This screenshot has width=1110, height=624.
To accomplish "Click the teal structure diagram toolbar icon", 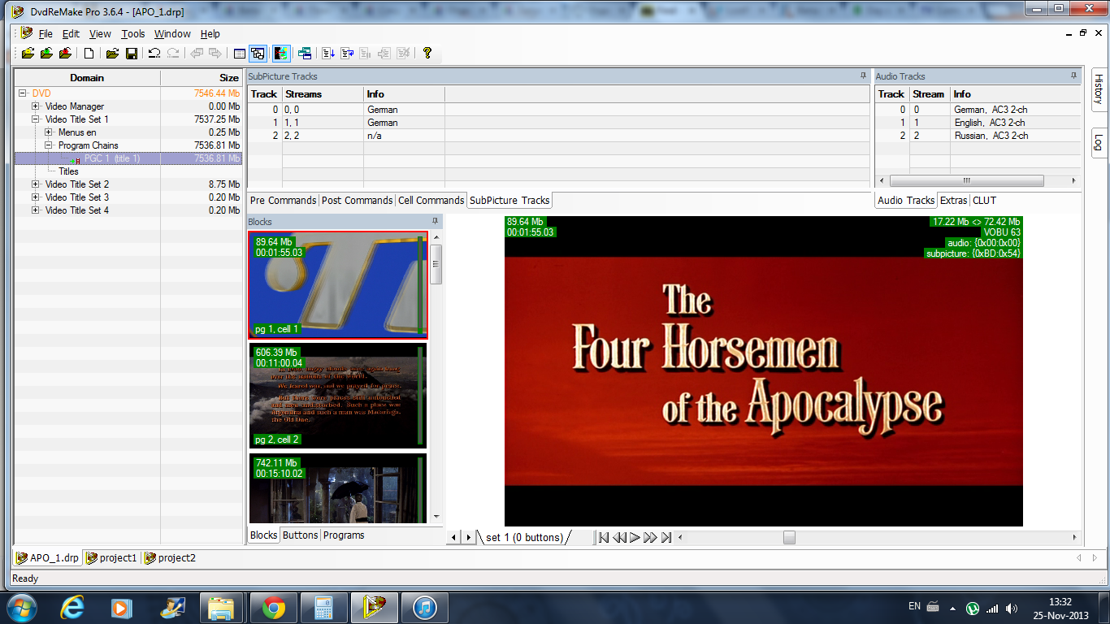I will (x=305, y=54).
